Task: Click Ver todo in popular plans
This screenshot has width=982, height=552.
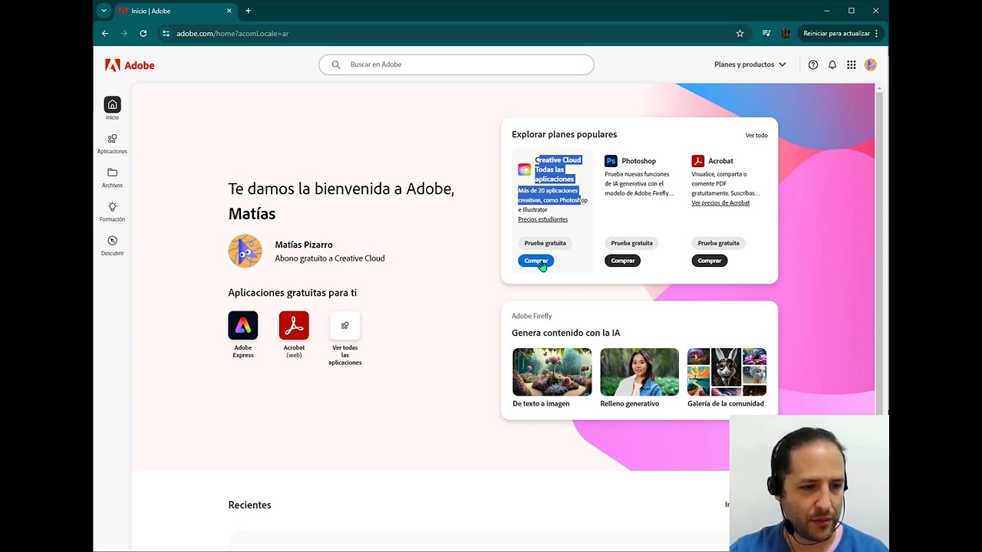Action: [x=756, y=135]
